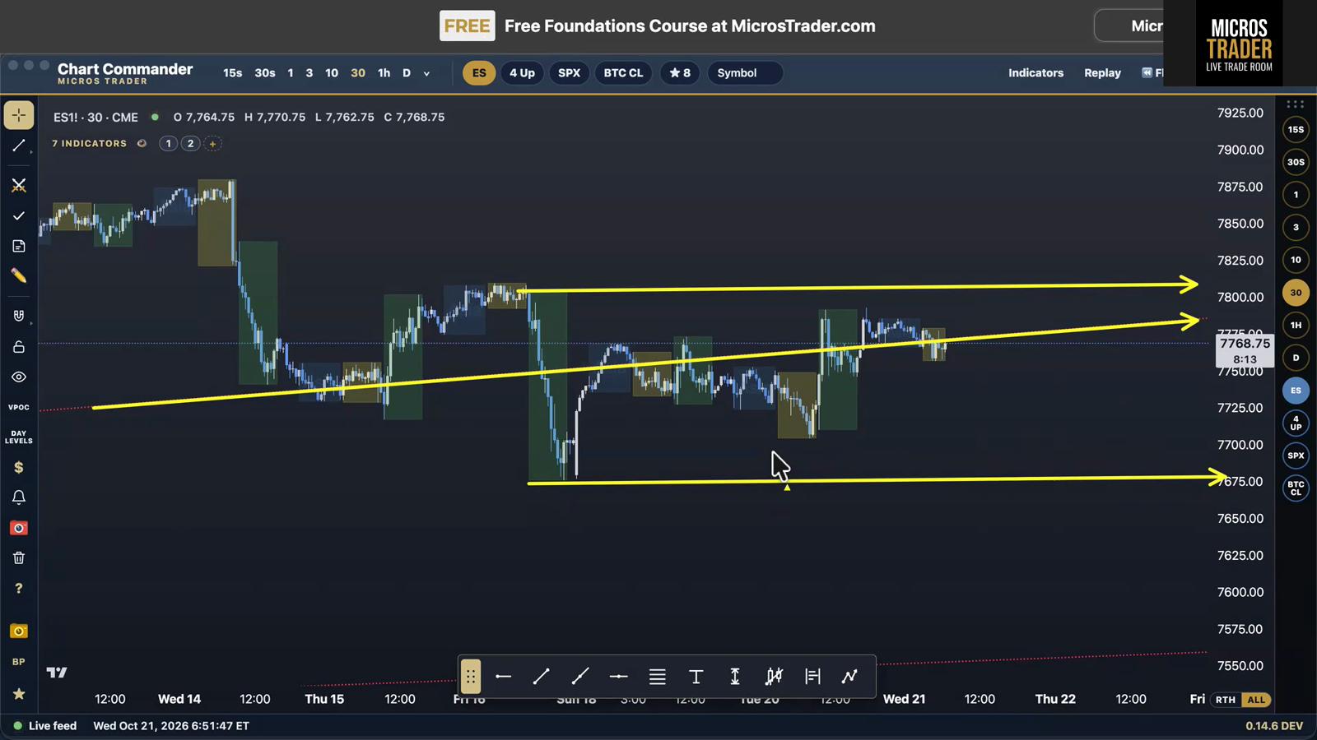Image resolution: width=1317 pixels, height=740 pixels.
Task: Click the 1H round button in right rail
Action: coord(1296,326)
